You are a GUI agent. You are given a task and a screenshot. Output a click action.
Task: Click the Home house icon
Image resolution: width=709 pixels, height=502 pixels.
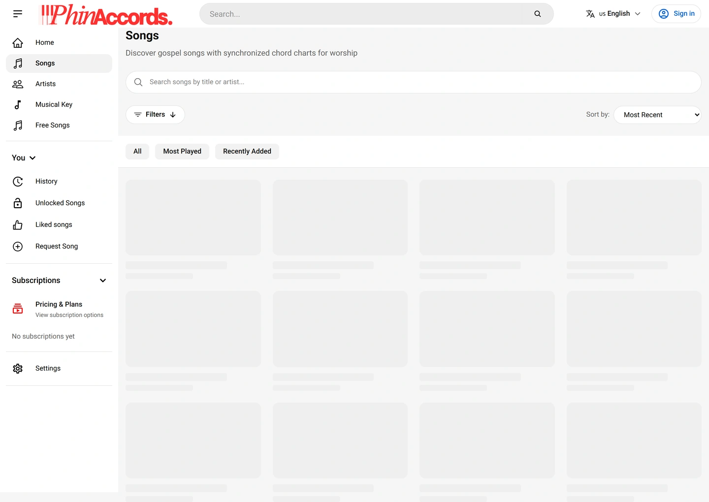pos(18,43)
